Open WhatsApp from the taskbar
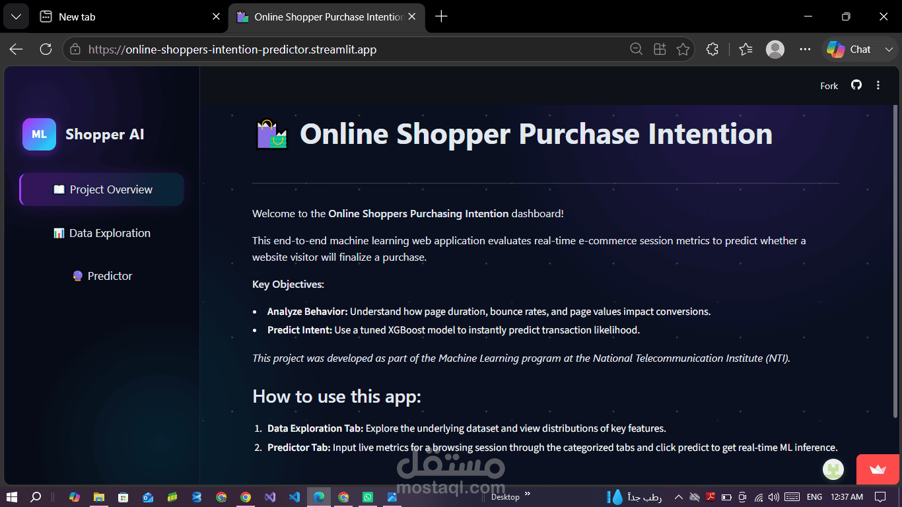 click(368, 497)
